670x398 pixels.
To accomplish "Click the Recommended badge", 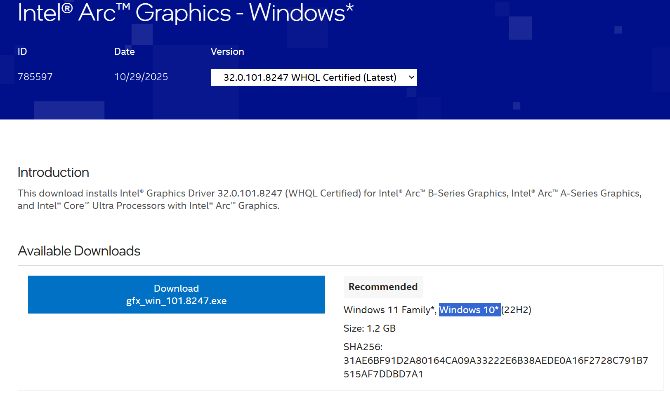I will [x=383, y=286].
